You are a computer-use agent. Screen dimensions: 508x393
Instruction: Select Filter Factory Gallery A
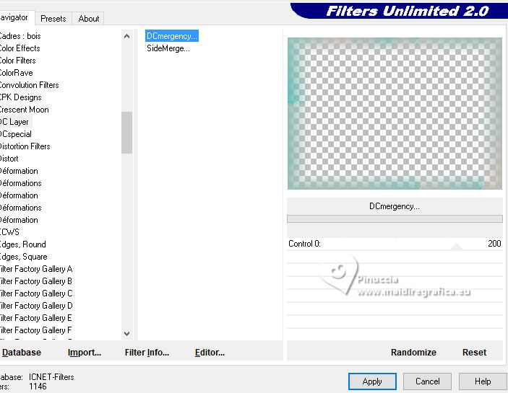[x=36, y=269]
